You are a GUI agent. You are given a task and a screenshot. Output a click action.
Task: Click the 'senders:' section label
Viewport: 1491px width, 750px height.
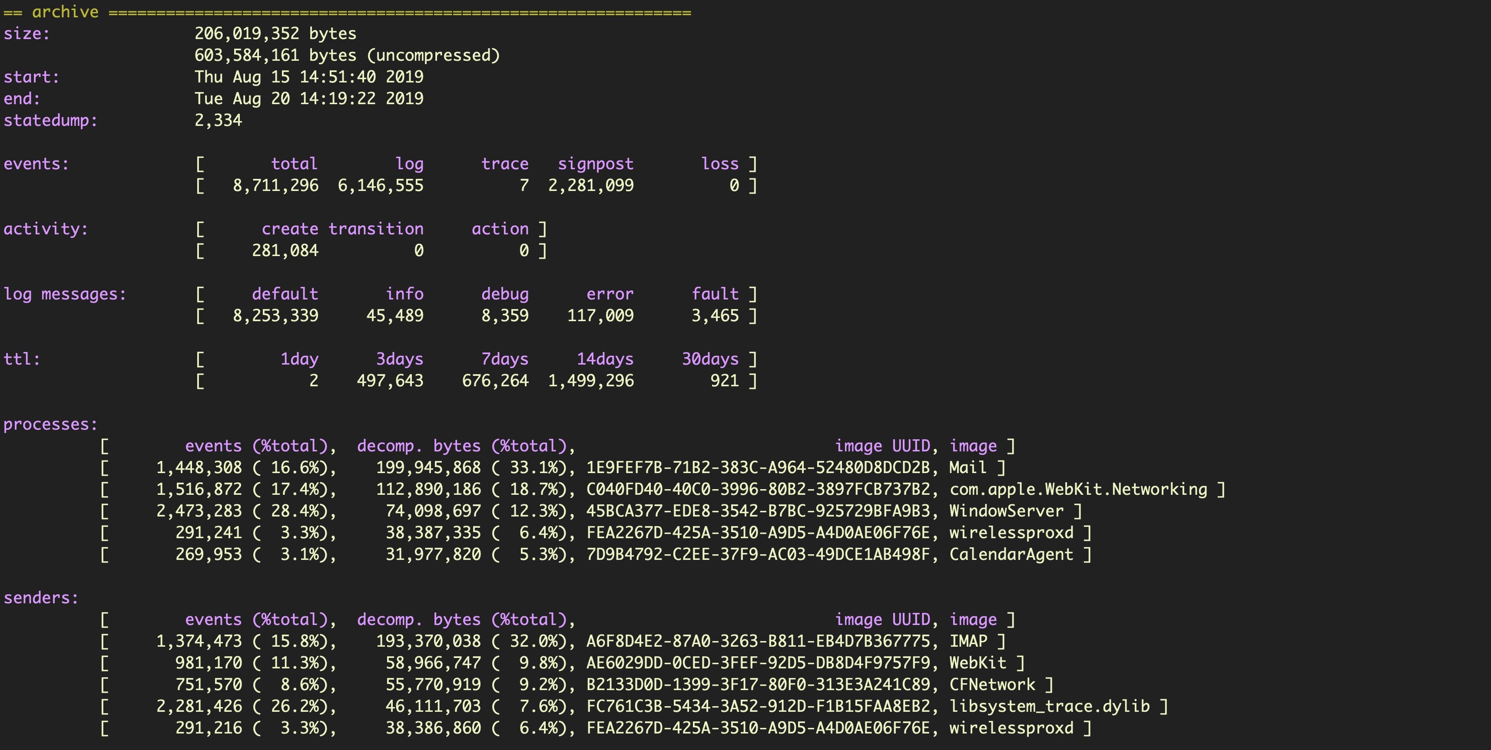(40, 597)
